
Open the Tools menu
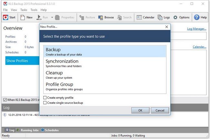pyautogui.click(x=34, y=10)
